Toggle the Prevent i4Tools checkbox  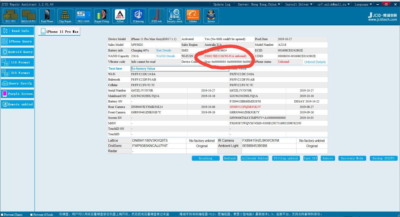pos(31,215)
